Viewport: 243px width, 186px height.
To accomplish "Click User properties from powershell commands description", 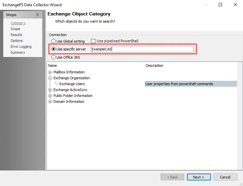I will coord(191,84).
